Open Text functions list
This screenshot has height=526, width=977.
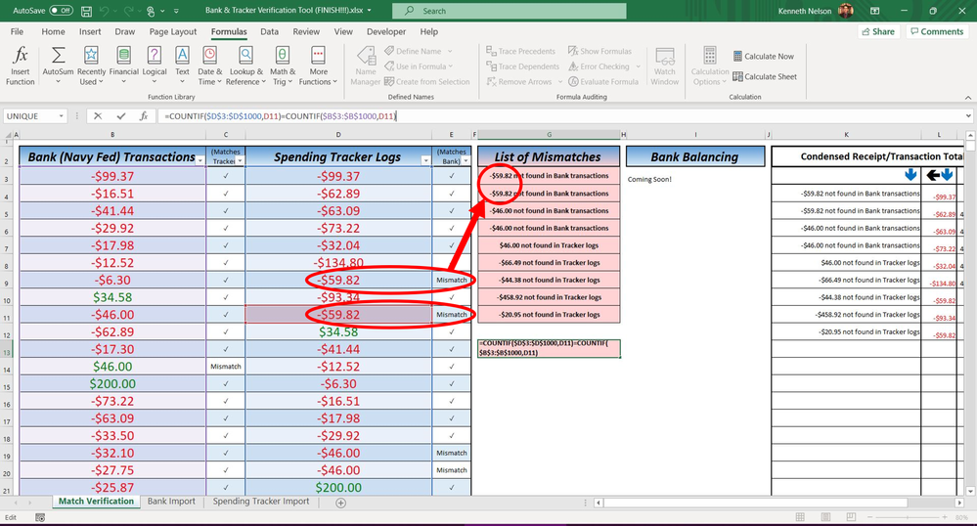[x=182, y=66]
